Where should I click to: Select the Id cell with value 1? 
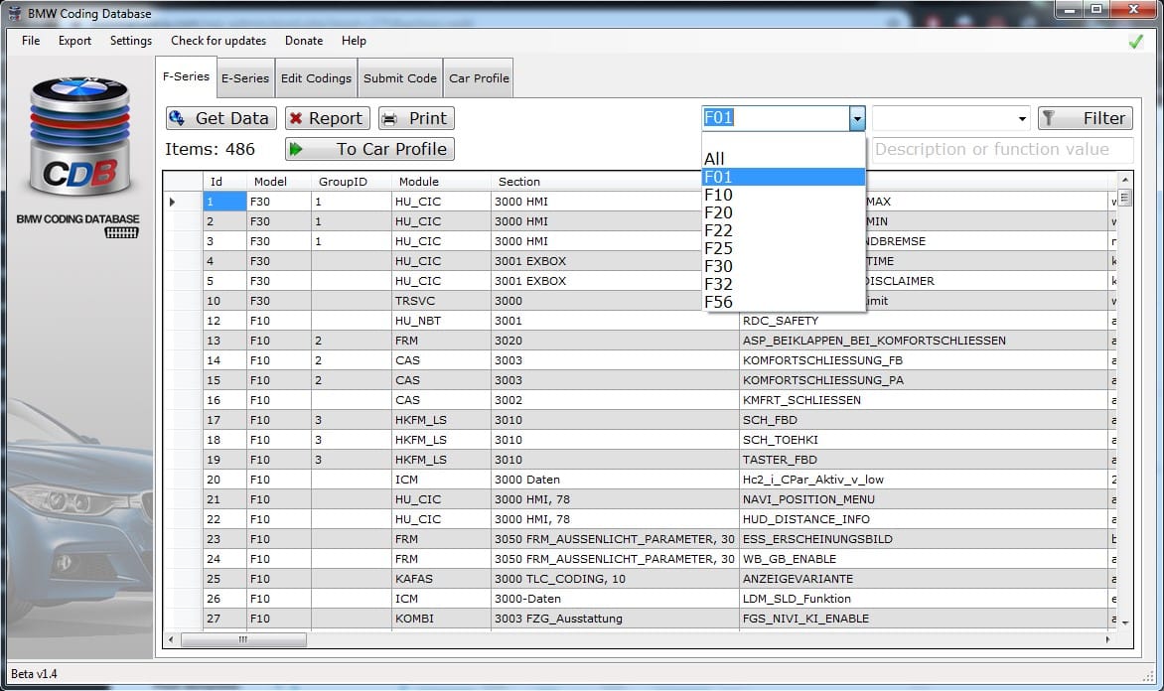224,202
